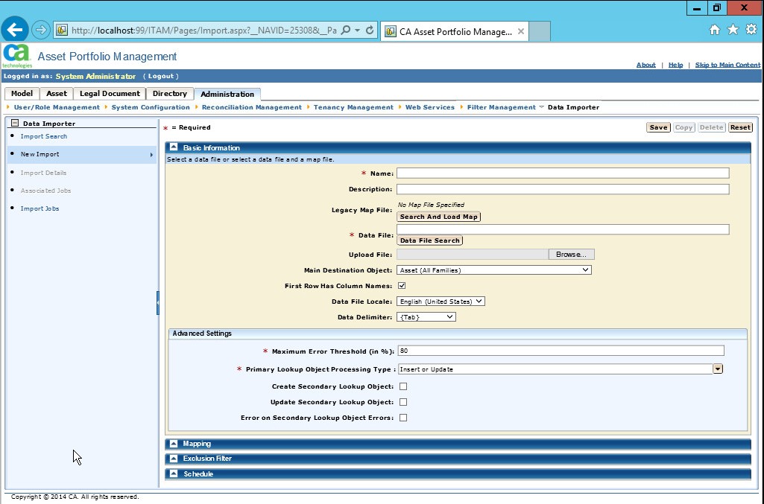Open User/Role Management submenu
This screenshot has height=504, width=764.
click(57, 107)
